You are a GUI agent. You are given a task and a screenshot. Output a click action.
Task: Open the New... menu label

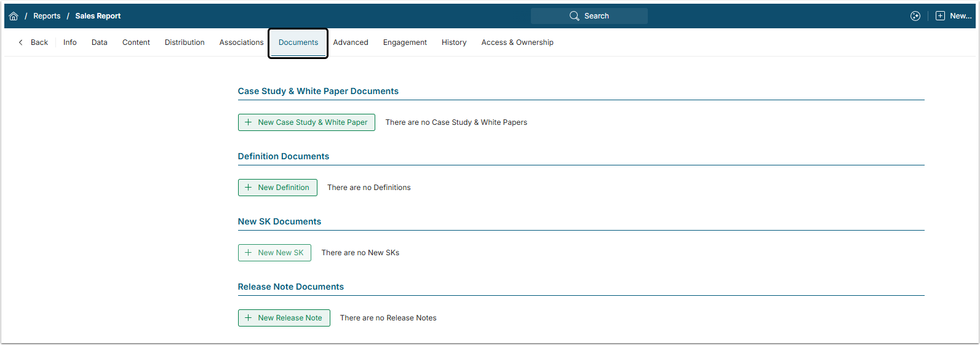(x=961, y=16)
